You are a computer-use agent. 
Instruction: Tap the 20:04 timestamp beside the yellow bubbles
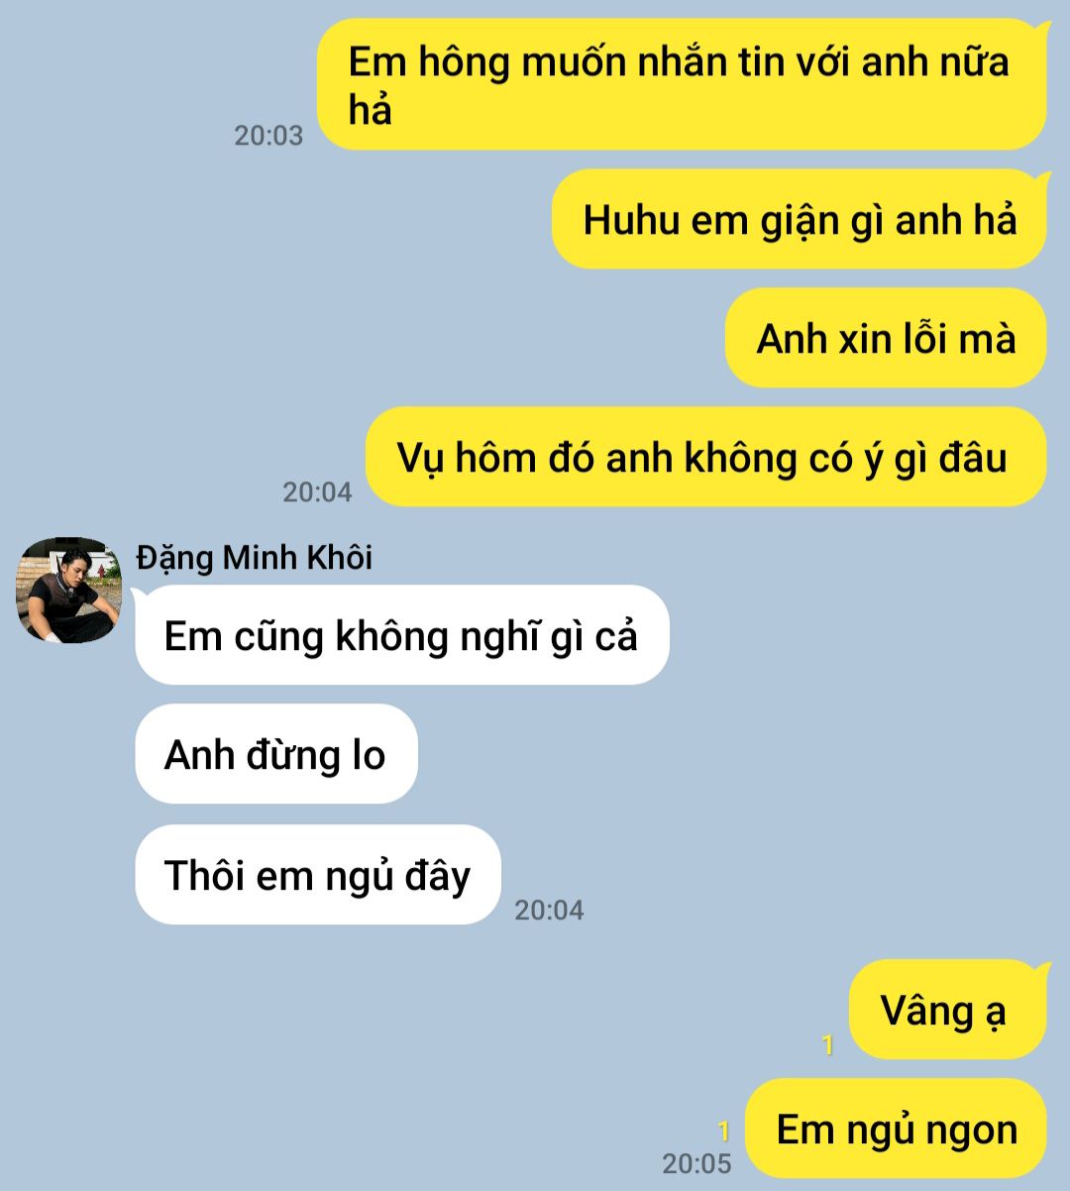point(317,491)
